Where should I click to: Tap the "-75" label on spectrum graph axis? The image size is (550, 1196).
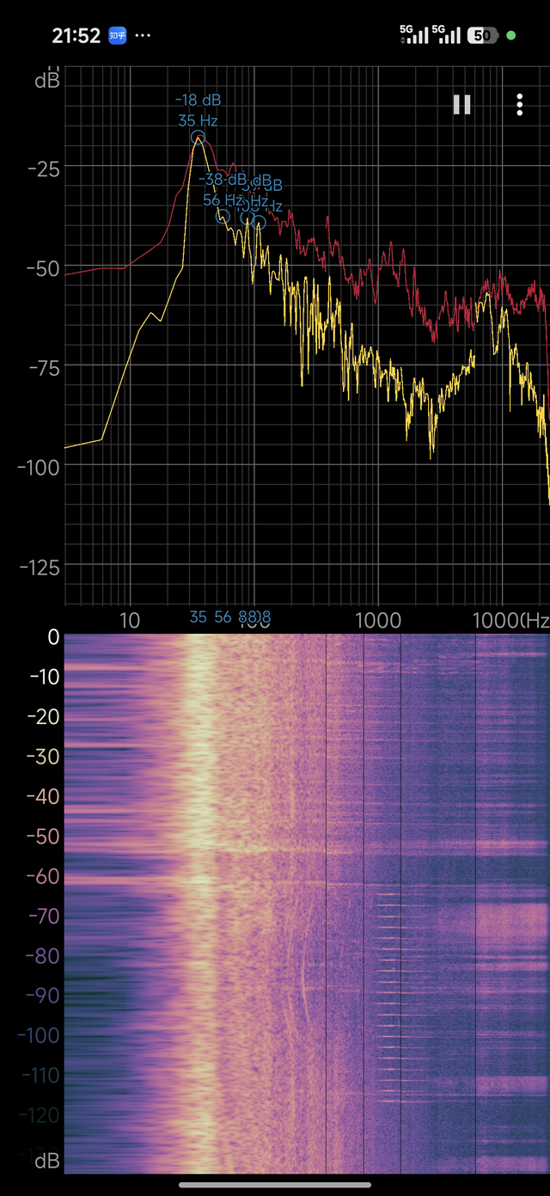43,367
